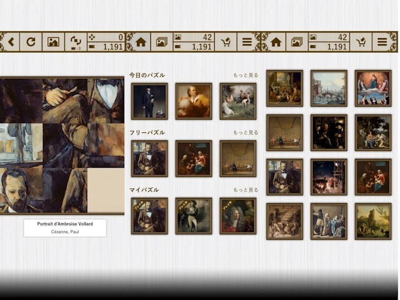Open Home in the middle screen toolbar
Image resolution: width=400 pixels, height=300 pixels.
pyautogui.click(x=140, y=42)
